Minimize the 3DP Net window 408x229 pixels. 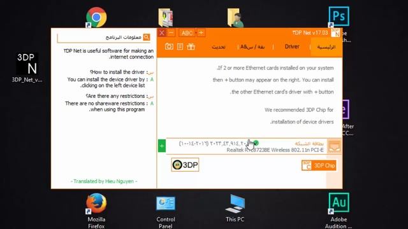tap(171, 32)
